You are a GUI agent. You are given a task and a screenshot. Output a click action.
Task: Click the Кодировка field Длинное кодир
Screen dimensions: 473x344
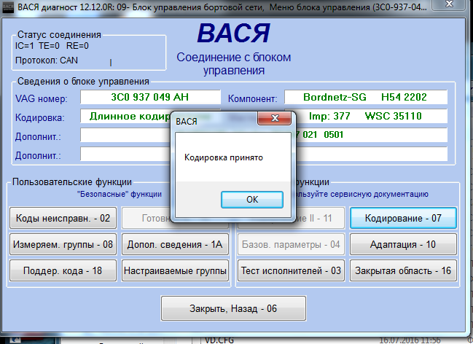click(x=125, y=116)
